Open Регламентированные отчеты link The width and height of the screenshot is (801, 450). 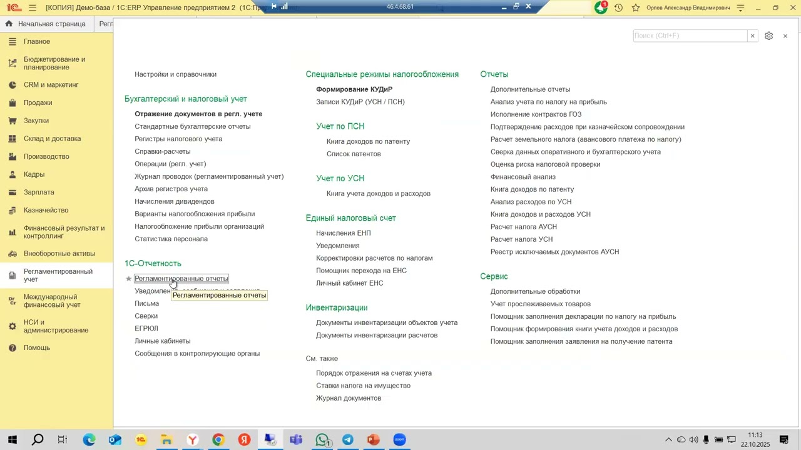[x=181, y=279]
